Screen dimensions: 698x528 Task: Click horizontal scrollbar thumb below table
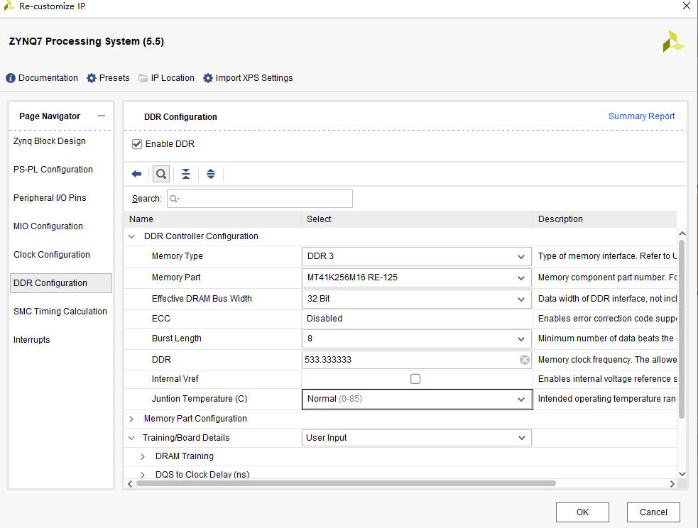tap(346, 483)
